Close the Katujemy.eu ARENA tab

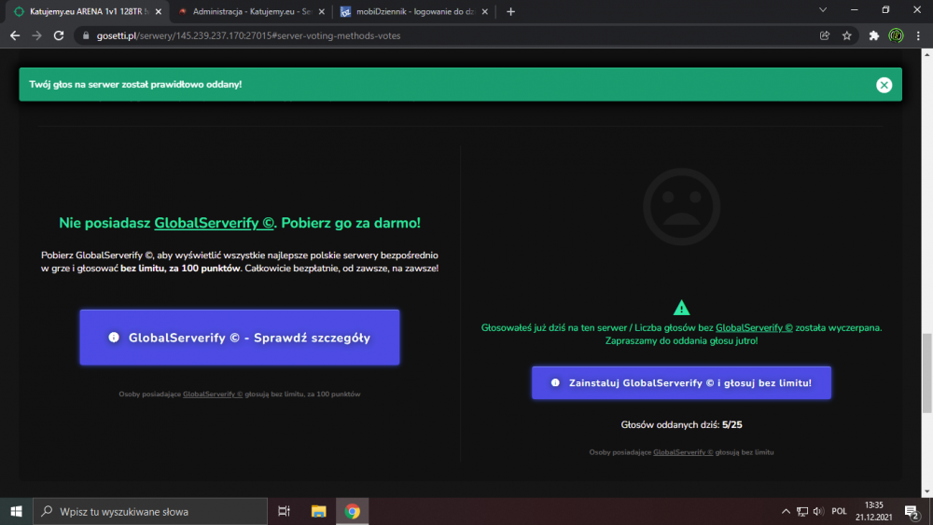click(x=159, y=11)
